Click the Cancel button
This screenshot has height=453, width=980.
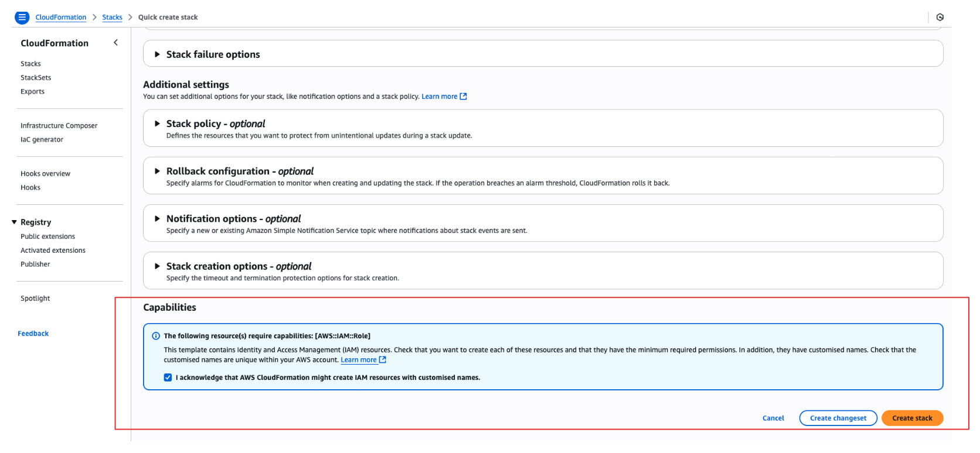click(x=773, y=418)
